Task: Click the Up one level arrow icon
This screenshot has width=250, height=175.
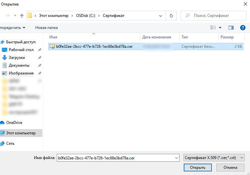Action: click(x=22, y=16)
